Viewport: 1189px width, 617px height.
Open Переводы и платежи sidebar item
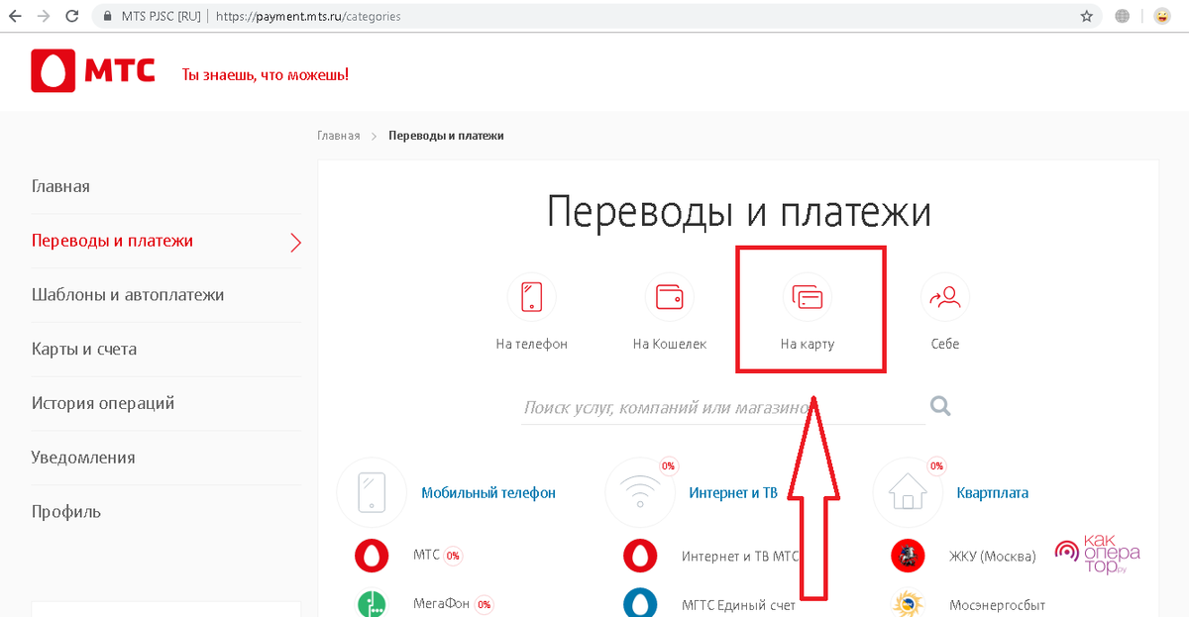pyautogui.click(x=112, y=241)
